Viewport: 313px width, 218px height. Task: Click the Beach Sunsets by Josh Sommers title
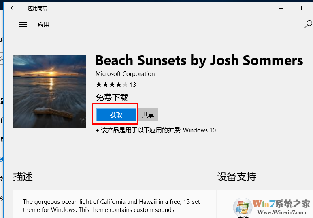[x=199, y=60]
